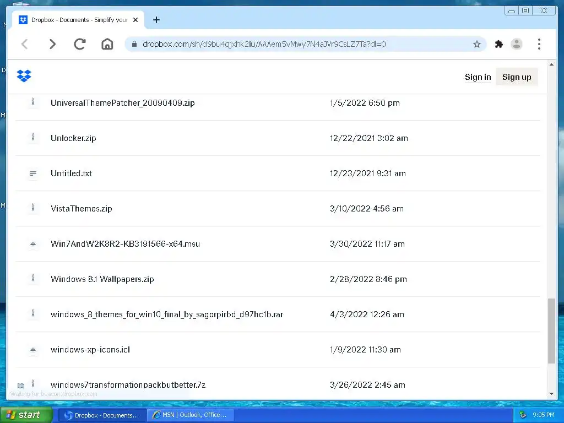Open windows_8_themes_for_win10_final_by_sagorpirbd_d97hc1b.rar
564x423 pixels.
[167, 314]
